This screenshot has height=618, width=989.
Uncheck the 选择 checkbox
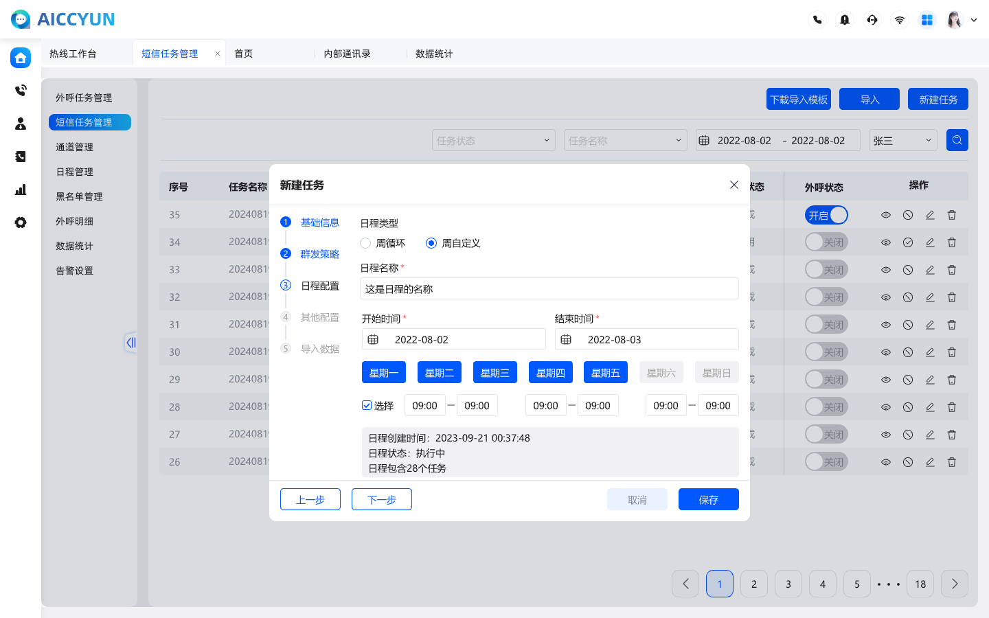(x=367, y=405)
